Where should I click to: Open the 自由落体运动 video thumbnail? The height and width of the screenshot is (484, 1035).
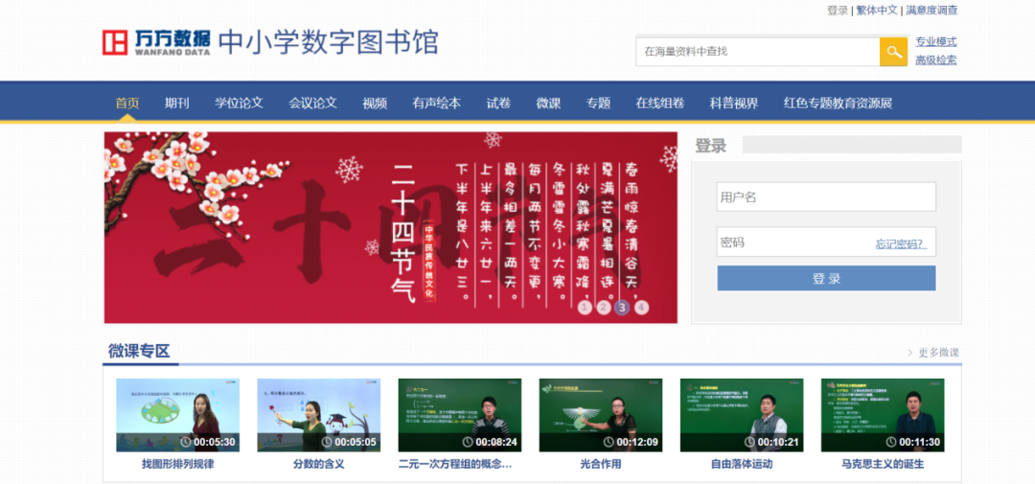coord(742,415)
